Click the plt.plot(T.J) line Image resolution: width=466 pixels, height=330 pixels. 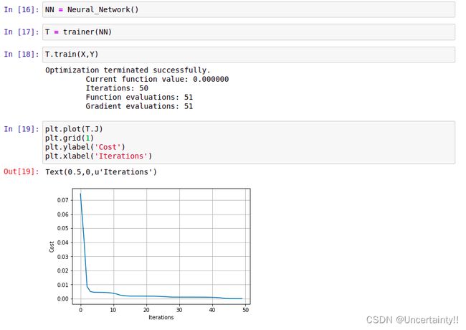click(74, 129)
